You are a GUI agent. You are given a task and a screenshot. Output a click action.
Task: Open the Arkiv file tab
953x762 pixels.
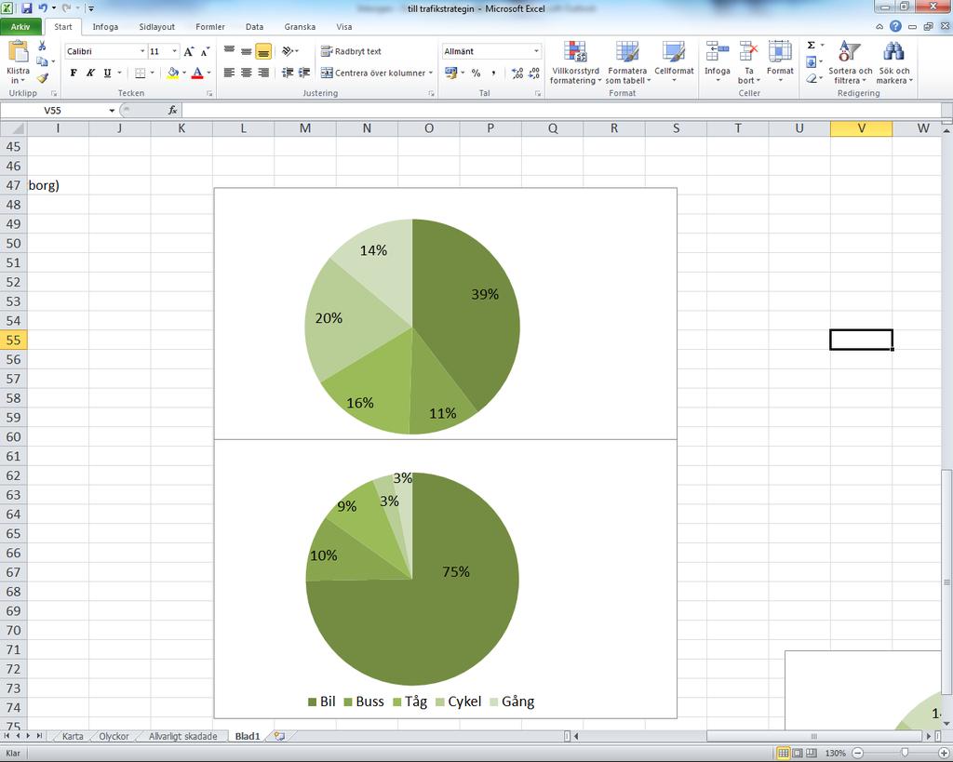[x=20, y=27]
